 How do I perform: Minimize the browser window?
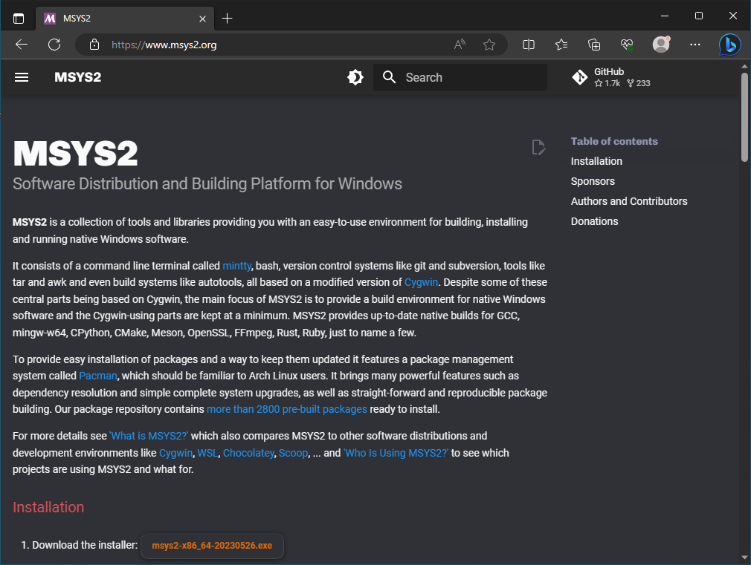coord(664,16)
